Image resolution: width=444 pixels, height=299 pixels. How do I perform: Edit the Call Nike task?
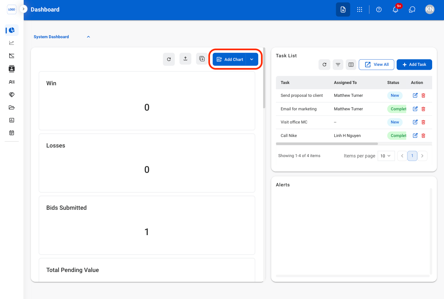[415, 135]
